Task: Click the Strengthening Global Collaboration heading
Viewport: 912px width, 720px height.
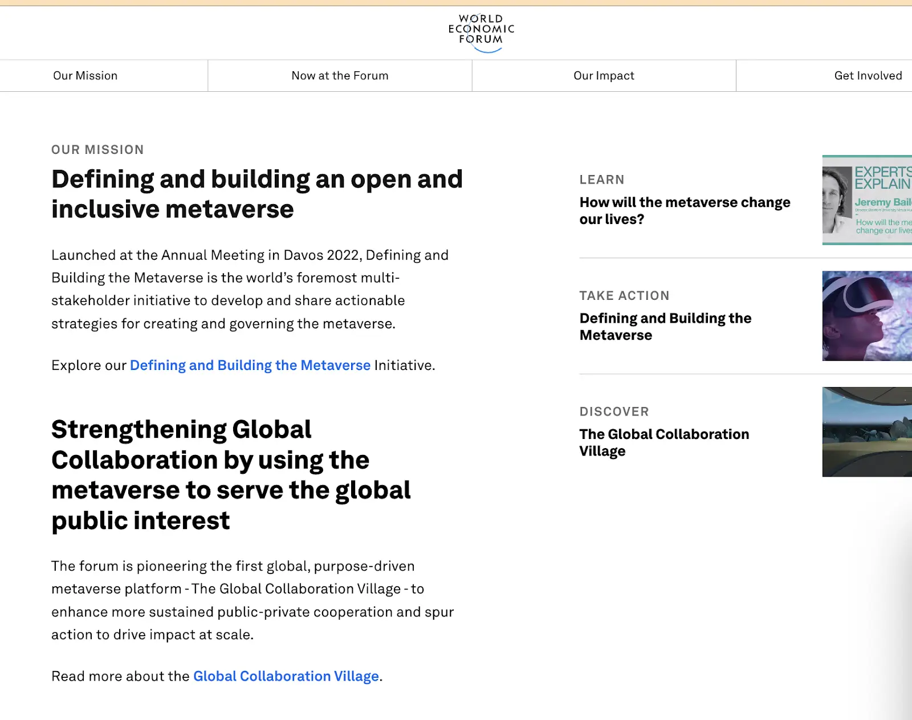Action: tap(231, 475)
